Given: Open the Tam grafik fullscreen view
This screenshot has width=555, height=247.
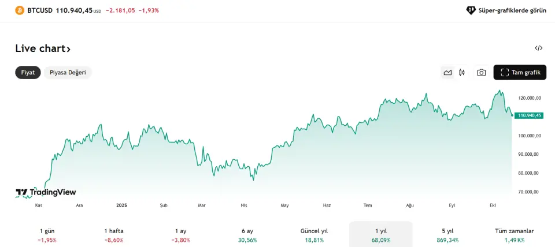Looking at the screenshot, I should pyautogui.click(x=520, y=73).
